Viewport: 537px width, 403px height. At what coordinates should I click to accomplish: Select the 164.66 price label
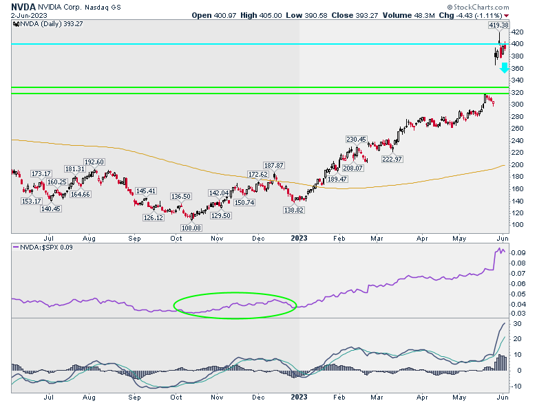(x=80, y=195)
